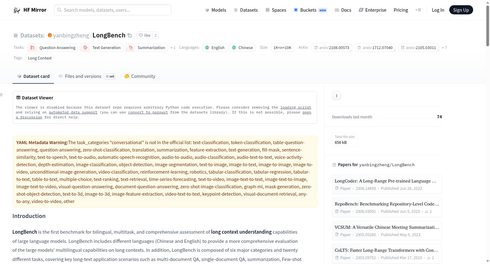Open the CoLT5 paper card

click(x=387, y=254)
